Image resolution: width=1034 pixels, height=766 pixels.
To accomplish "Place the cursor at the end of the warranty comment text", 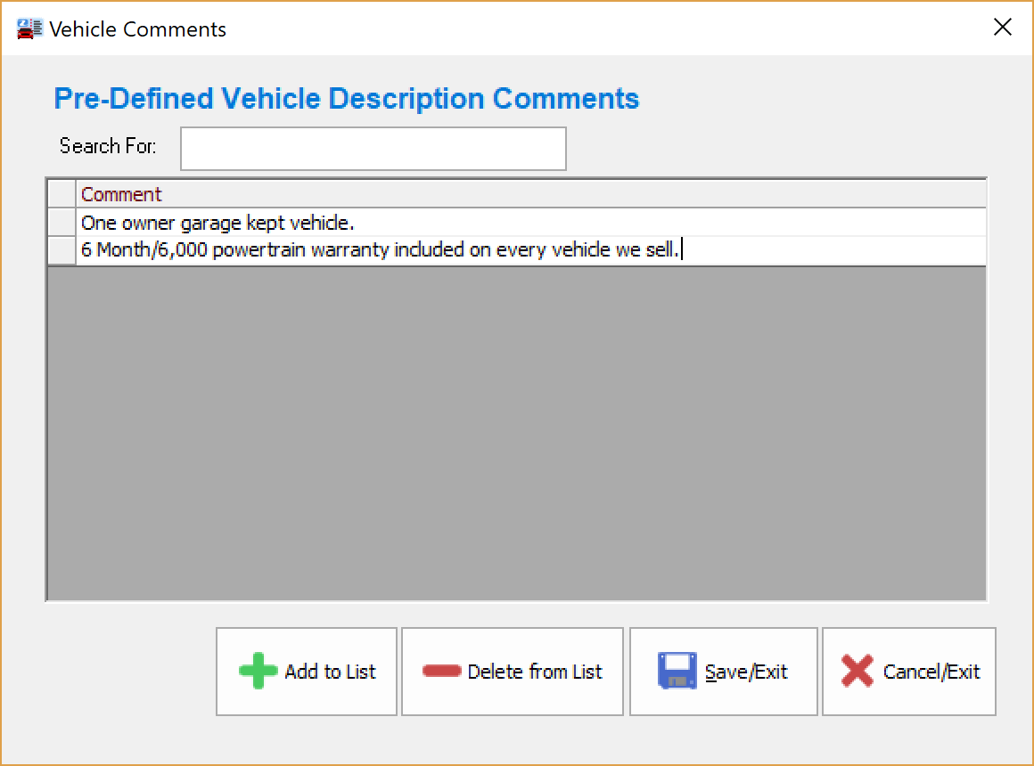I will tap(683, 249).
